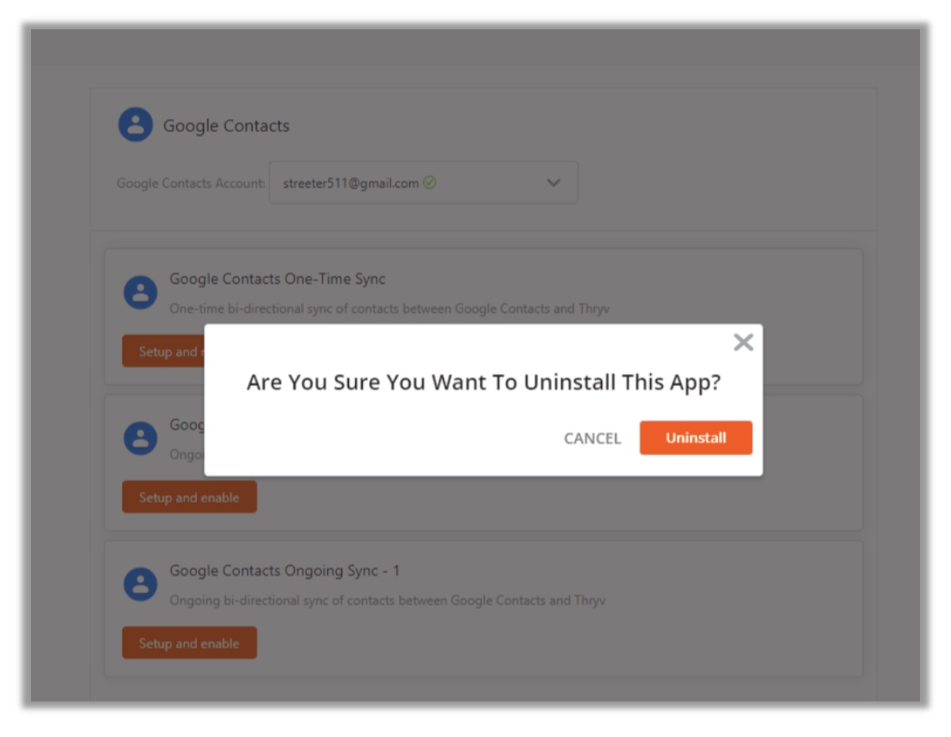Confirm with the orange Uninstall button

point(695,438)
